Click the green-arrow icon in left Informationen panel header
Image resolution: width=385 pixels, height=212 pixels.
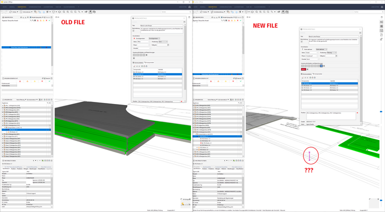[x=43, y=161]
